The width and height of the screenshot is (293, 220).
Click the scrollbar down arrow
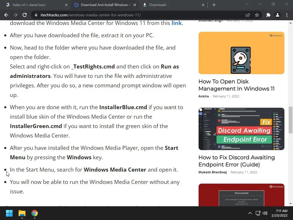(x=290, y=204)
